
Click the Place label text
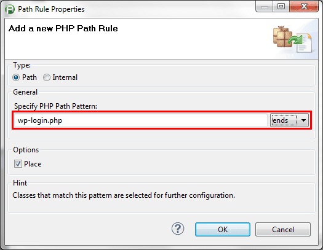(33, 164)
